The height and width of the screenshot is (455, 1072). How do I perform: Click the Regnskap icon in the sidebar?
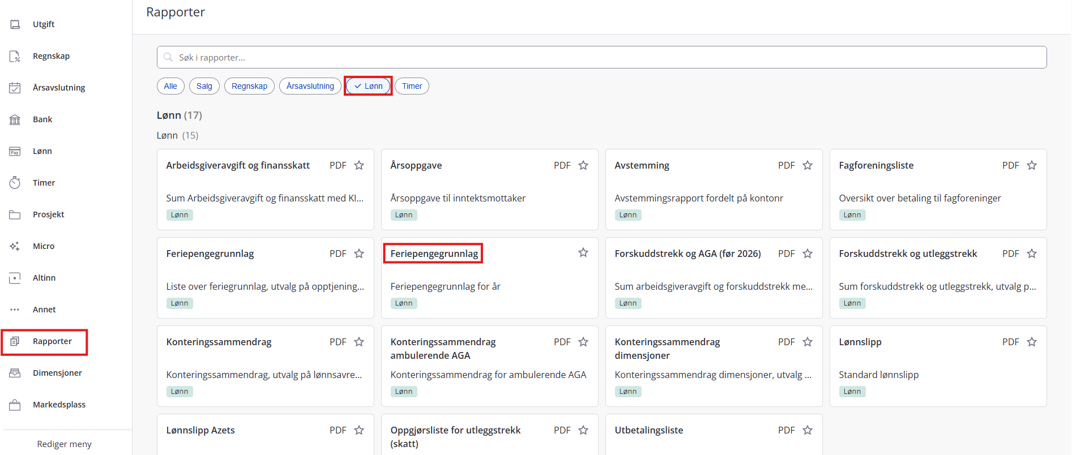click(15, 56)
